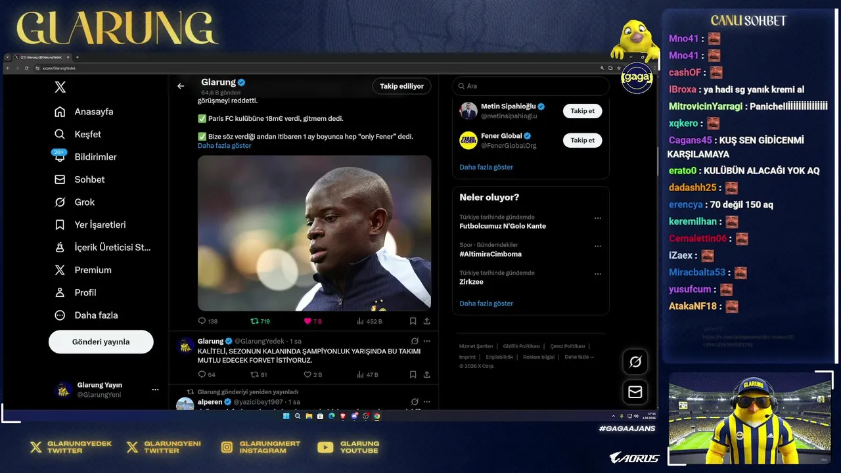This screenshot has width=841, height=473.
Task: Follow Metin Sipahioğlu with Takip et
Action: point(582,111)
